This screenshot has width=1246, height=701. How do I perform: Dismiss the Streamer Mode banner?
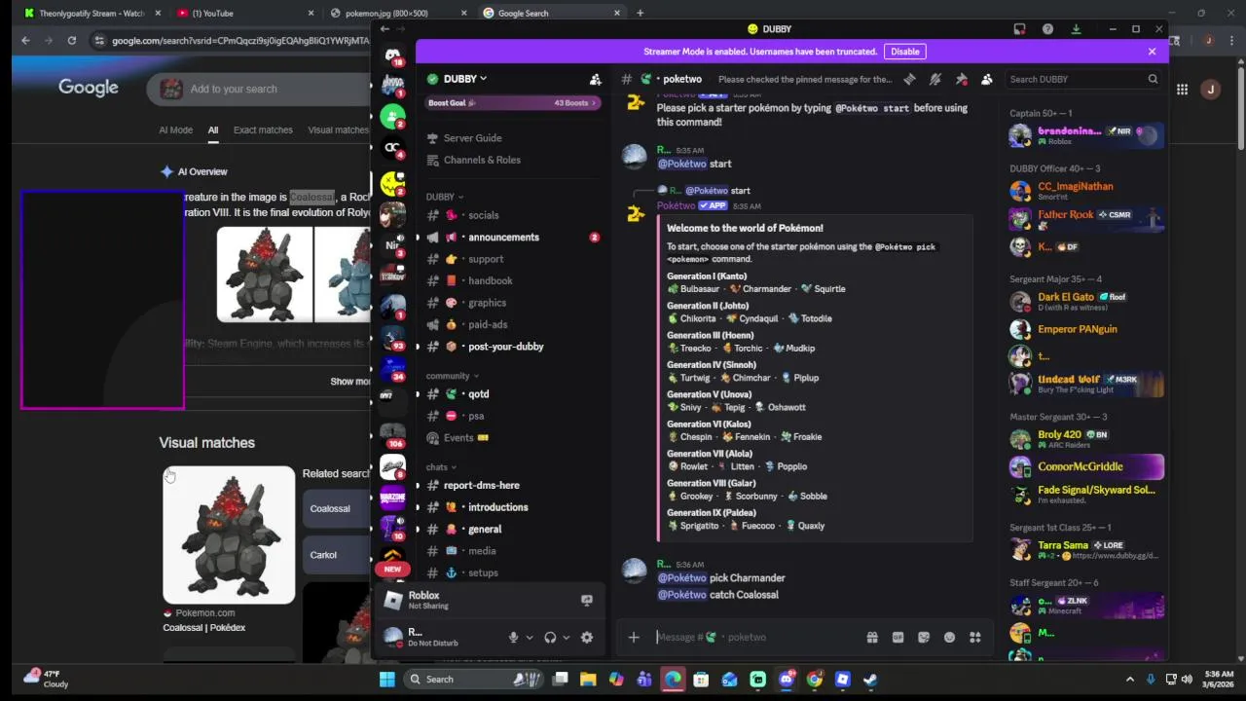tap(1152, 52)
